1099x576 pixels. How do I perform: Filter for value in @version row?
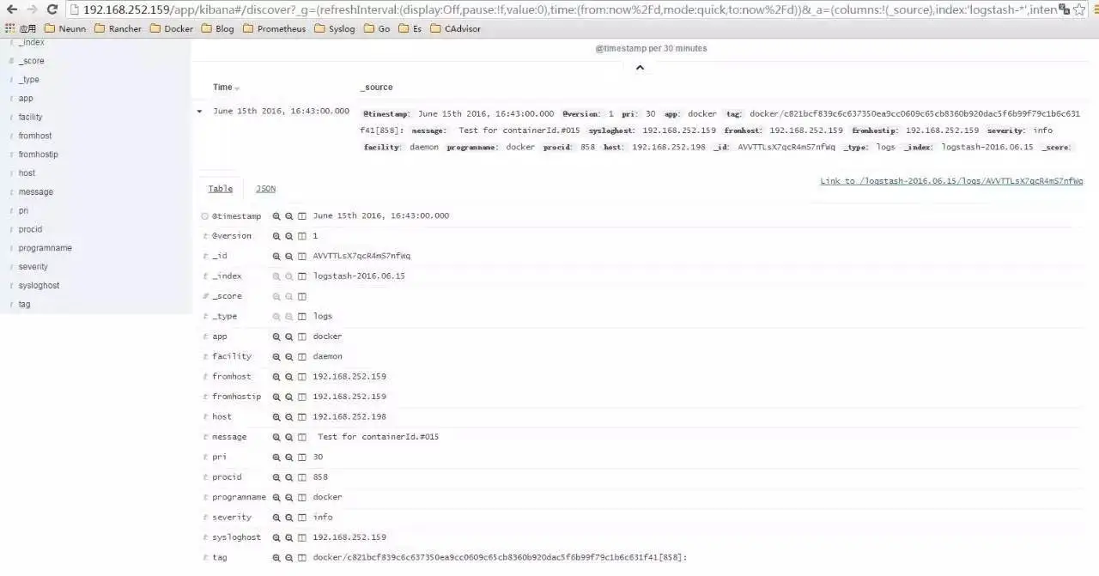[276, 236]
